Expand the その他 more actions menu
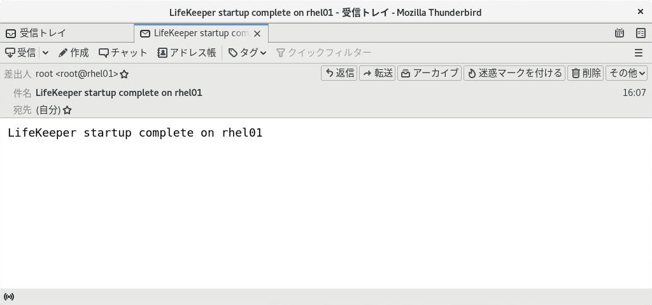The height and width of the screenshot is (305, 652). pos(627,74)
